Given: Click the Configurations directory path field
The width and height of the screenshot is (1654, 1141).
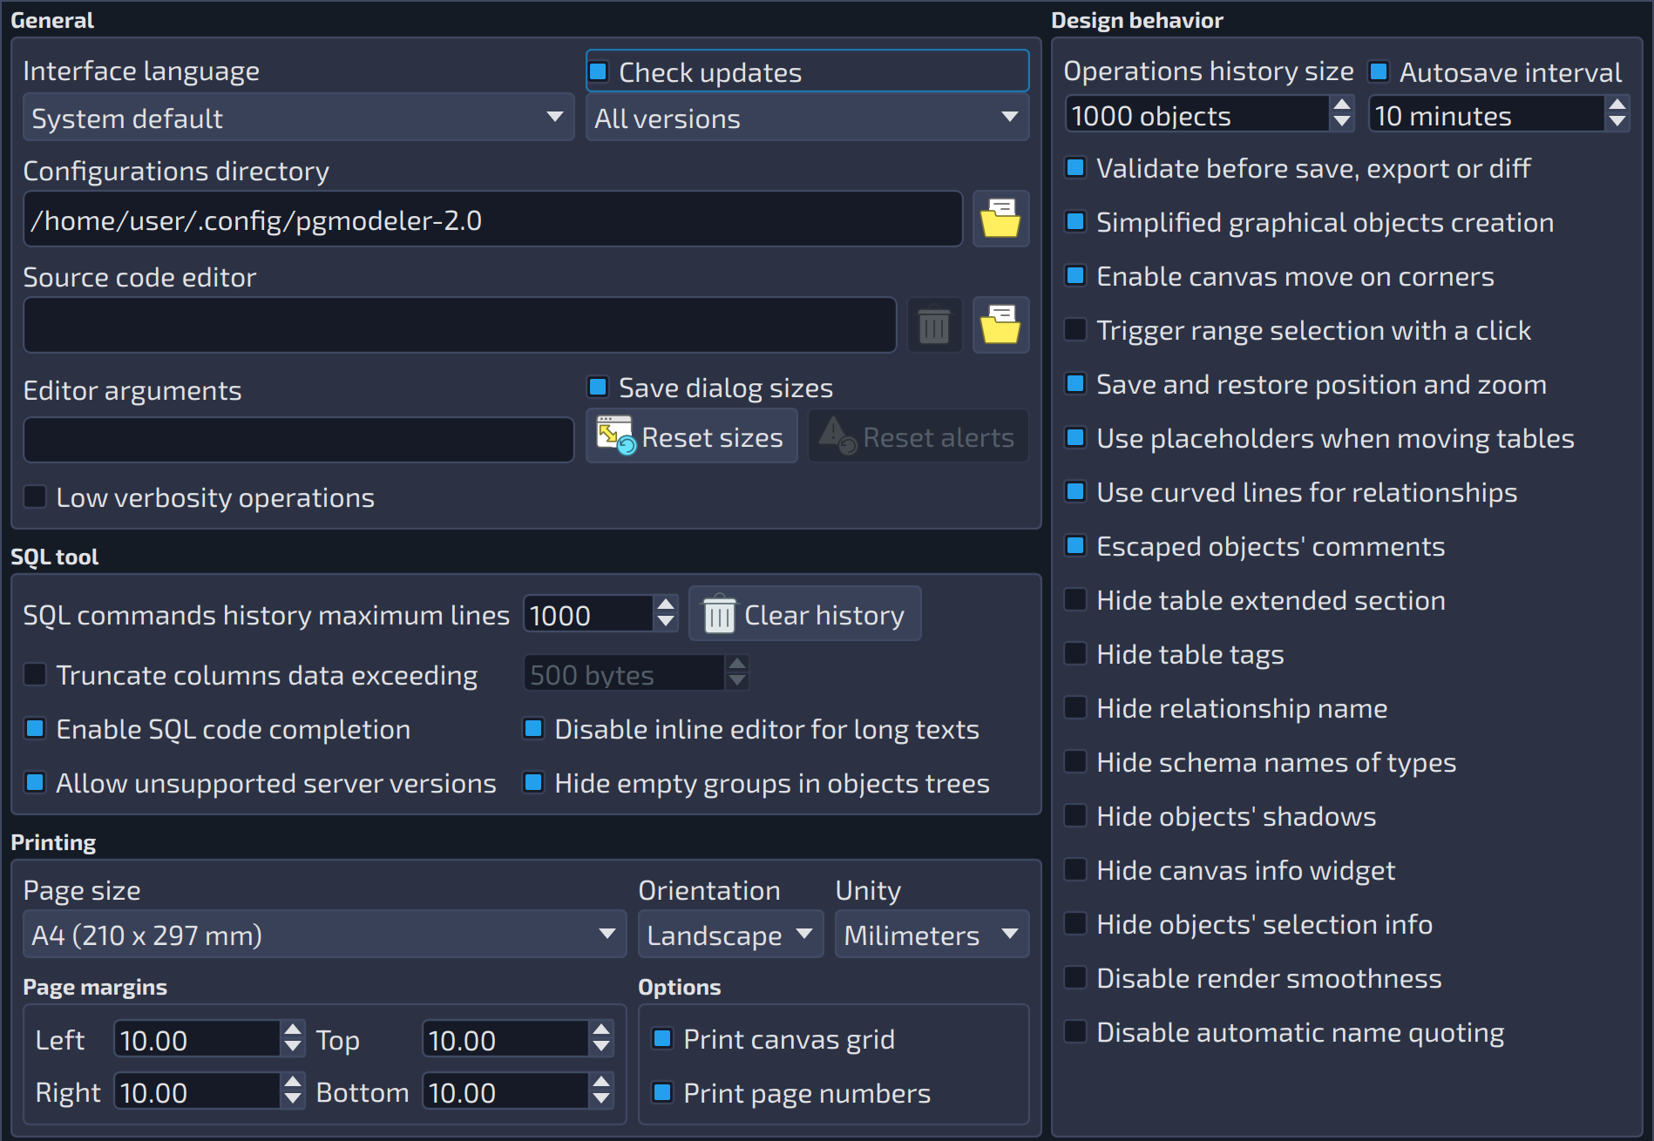Looking at the screenshot, I should 492,219.
